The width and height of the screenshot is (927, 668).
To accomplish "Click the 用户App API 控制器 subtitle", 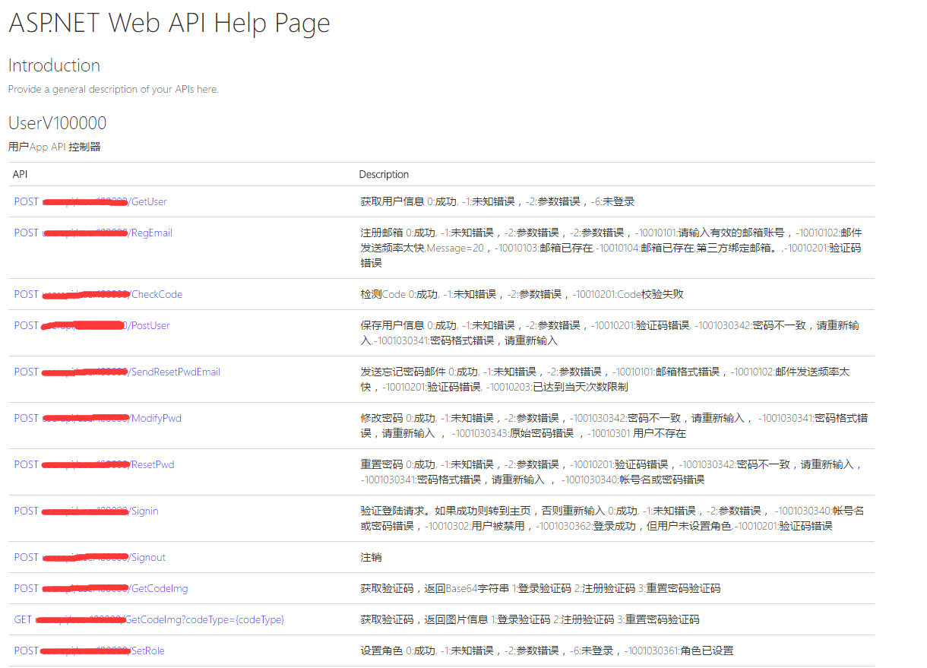I will coord(54,147).
